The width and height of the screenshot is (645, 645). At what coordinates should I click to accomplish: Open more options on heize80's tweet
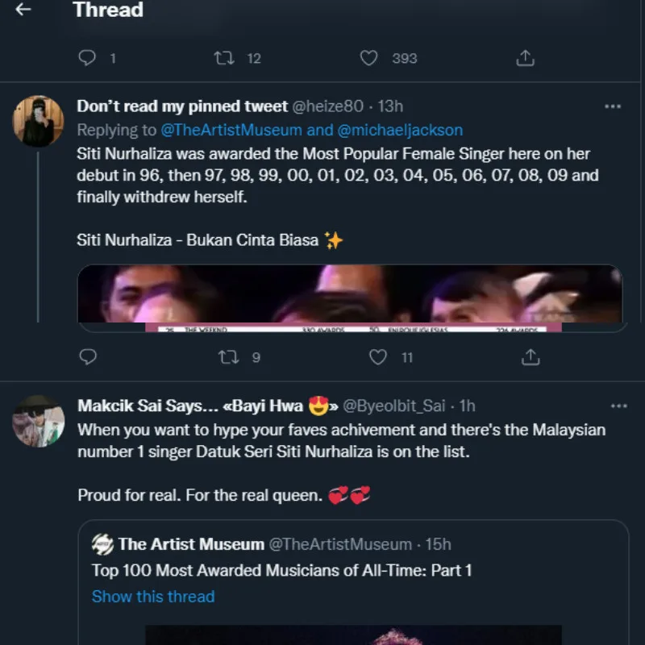pos(613,106)
